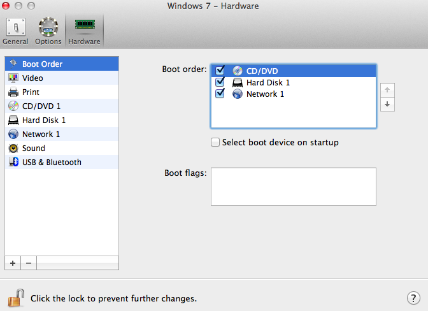Screen dimensions: 428x311
Task: Click the lock to prevent changes
Action: tap(16, 298)
